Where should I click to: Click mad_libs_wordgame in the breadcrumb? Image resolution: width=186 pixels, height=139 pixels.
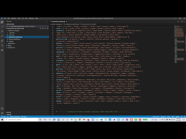coord(56,24)
